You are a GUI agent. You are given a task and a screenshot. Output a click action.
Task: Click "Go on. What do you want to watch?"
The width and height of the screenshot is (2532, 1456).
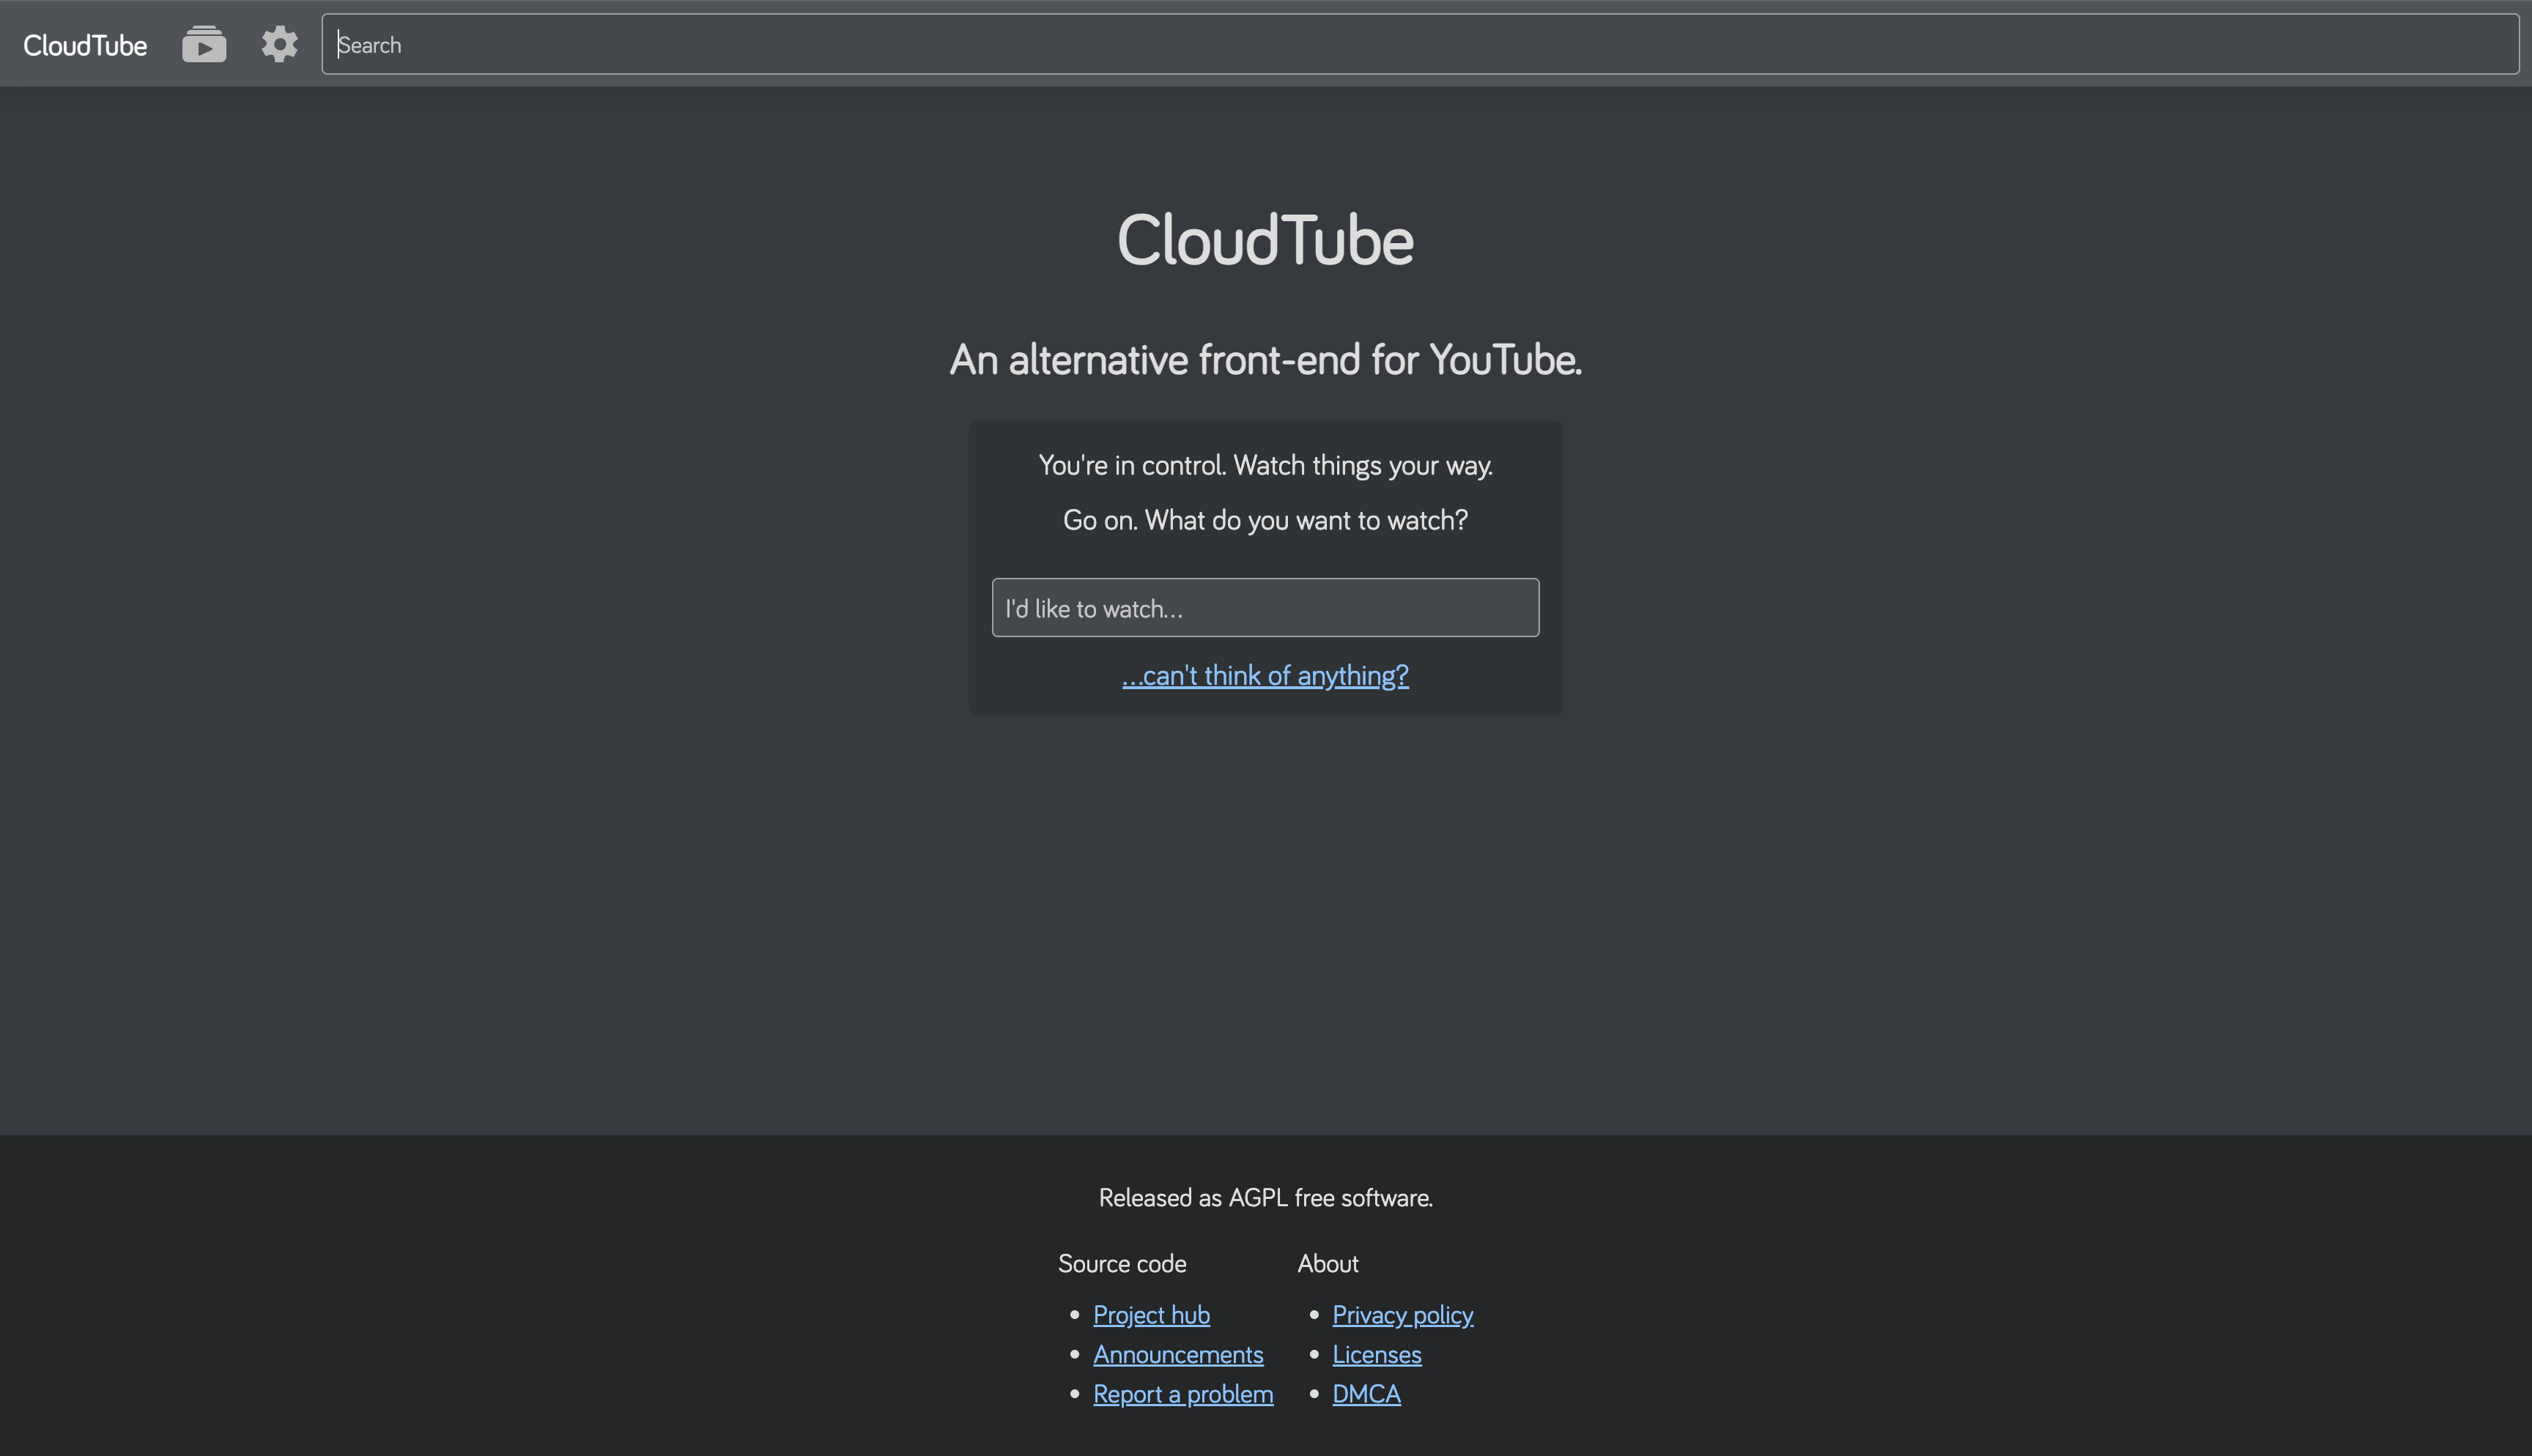pyautogui.click(x=1265, y=520)
